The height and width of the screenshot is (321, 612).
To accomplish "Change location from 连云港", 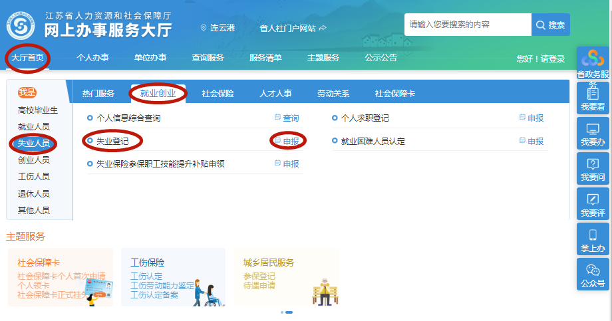I will pos(218,28).
